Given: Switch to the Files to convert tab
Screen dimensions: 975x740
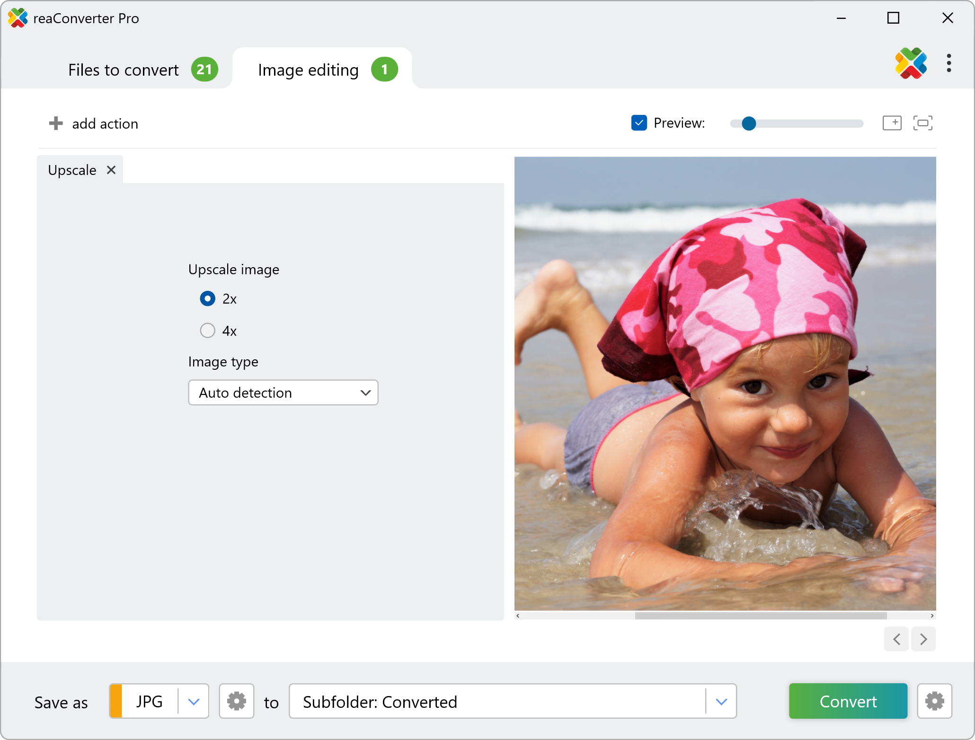Looking at the screenshot, I should tap(124, 70).
